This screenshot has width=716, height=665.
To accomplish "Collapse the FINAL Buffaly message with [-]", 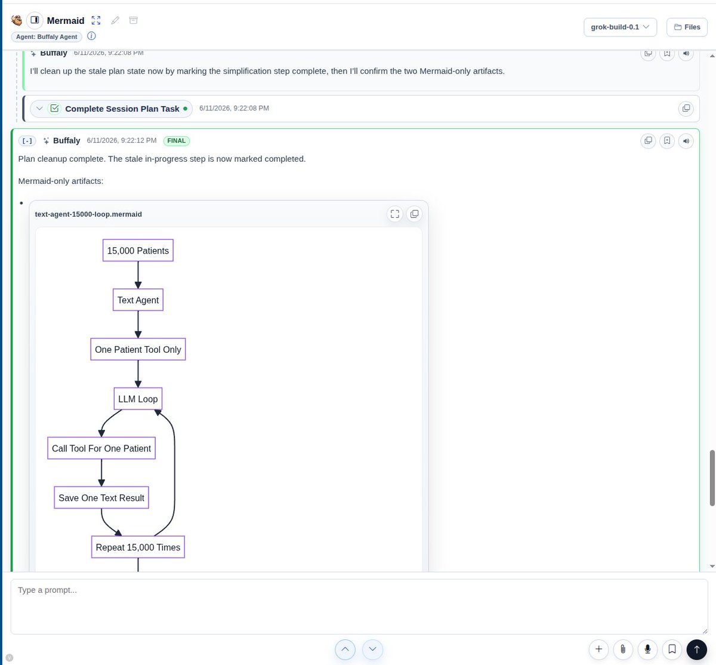I will [27, 141].
